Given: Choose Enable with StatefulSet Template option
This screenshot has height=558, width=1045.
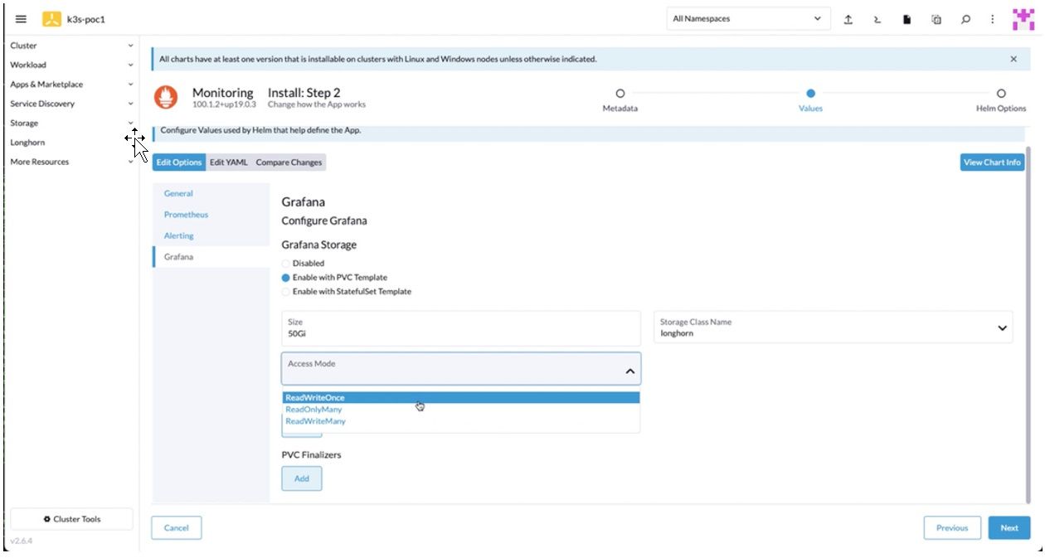Looking at the screenshot, I should pos(287,292).
